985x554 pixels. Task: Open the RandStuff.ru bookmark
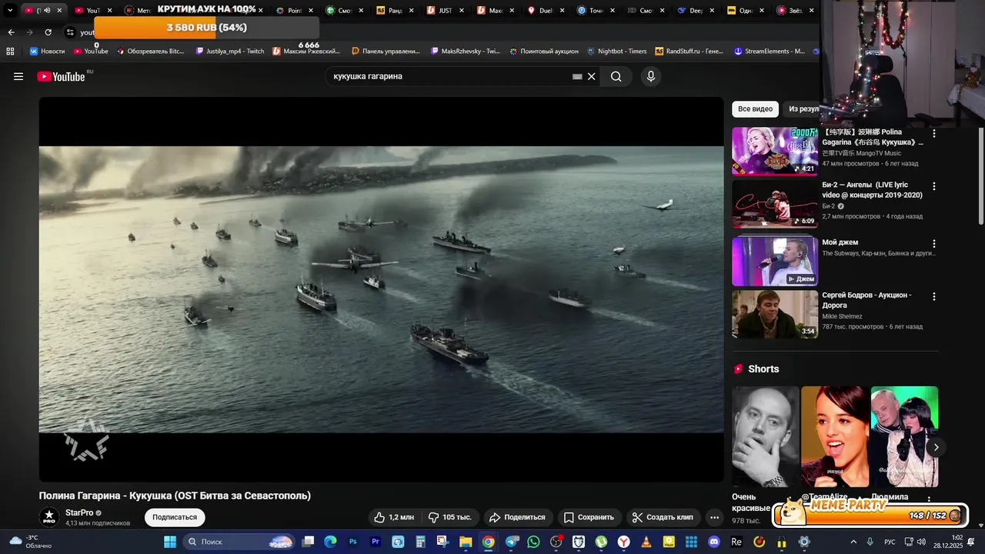pos(689,52)
